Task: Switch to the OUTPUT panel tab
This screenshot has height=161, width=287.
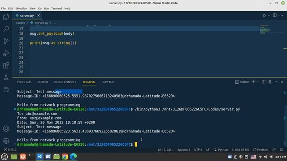Action: (x=43, y=82)
